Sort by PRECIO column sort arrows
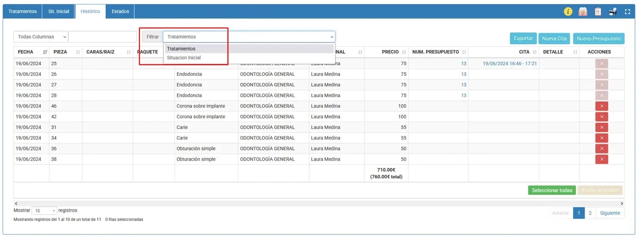 [404, 52]
